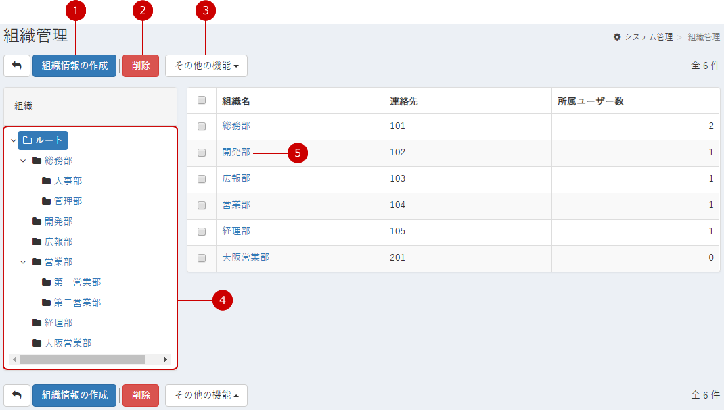
Task: Click the bottom red 削除 button
Action: (141, 395)
